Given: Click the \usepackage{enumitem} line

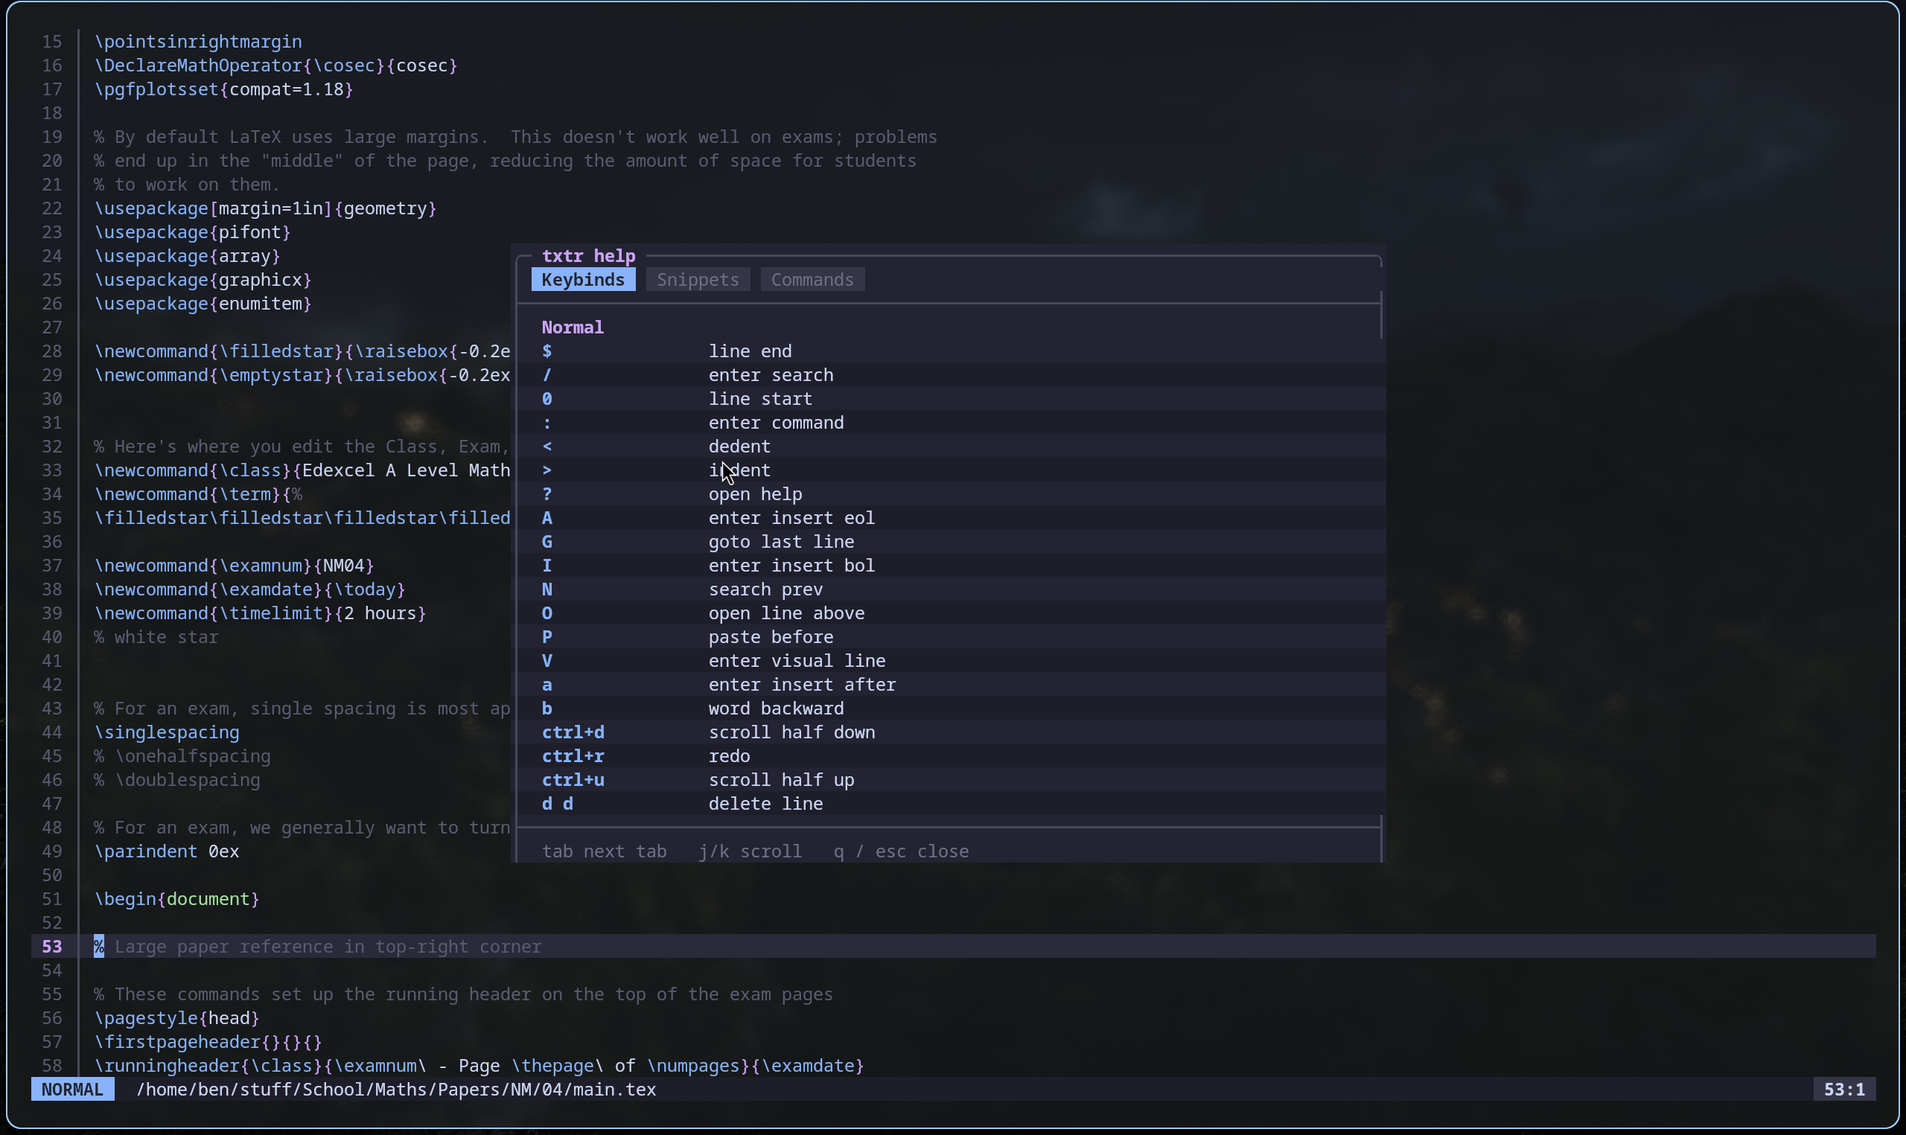Looking at the screenshot, I should pyautogui.click(x=203, y=304).
